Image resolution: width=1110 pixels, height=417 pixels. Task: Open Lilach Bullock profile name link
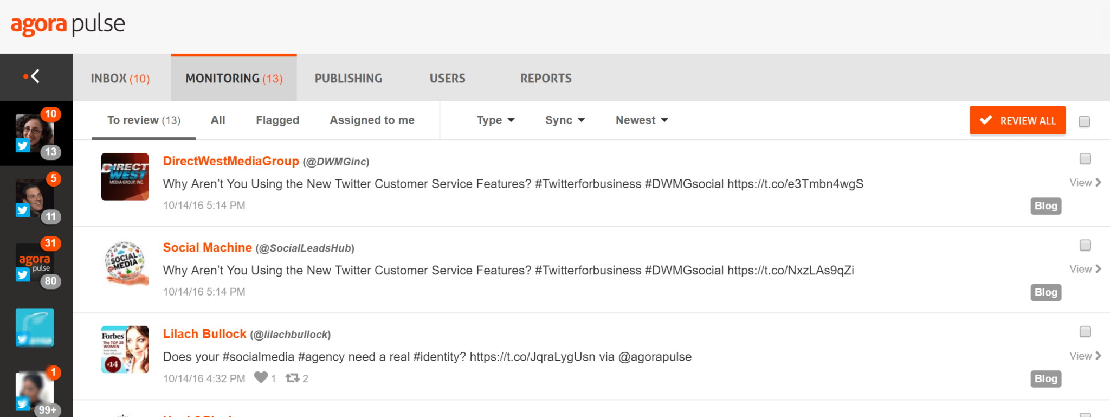pyautogui.click(x=205, y=334)
